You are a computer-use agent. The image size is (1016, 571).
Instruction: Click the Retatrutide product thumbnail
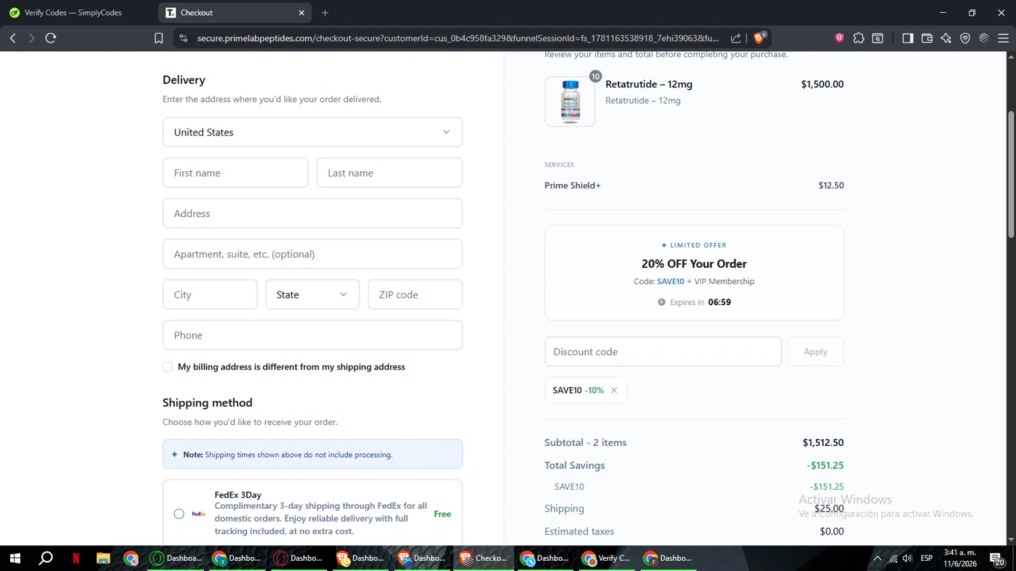570,101
